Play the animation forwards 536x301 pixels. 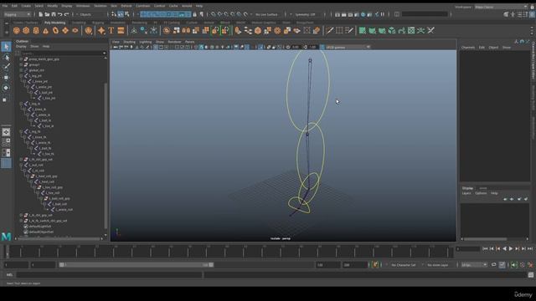click(511, 249)
